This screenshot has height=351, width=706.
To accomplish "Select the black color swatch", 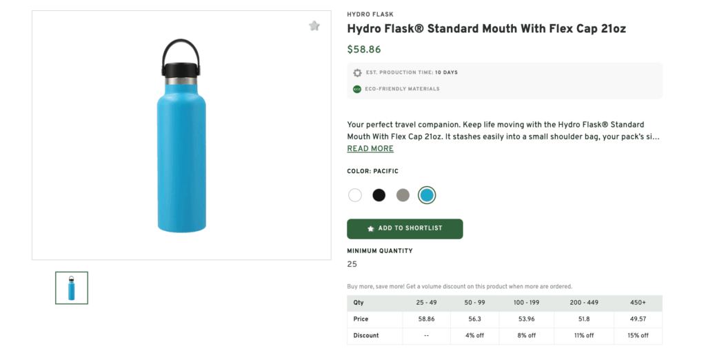I will pos(379,195).
